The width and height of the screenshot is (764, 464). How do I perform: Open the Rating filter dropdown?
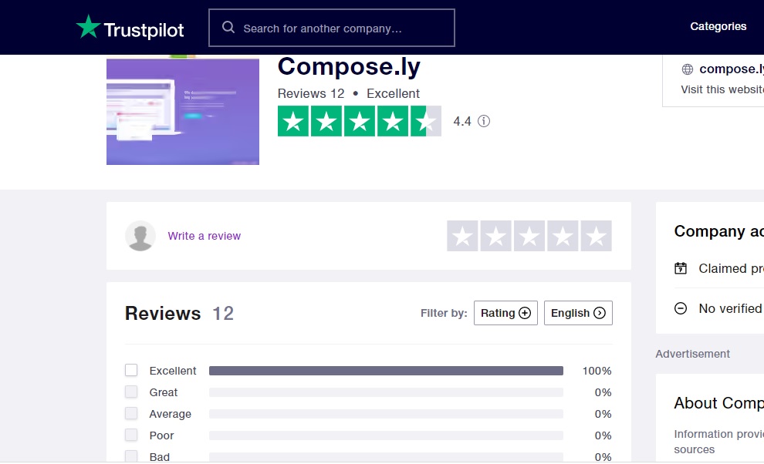[x=505, y=313]
